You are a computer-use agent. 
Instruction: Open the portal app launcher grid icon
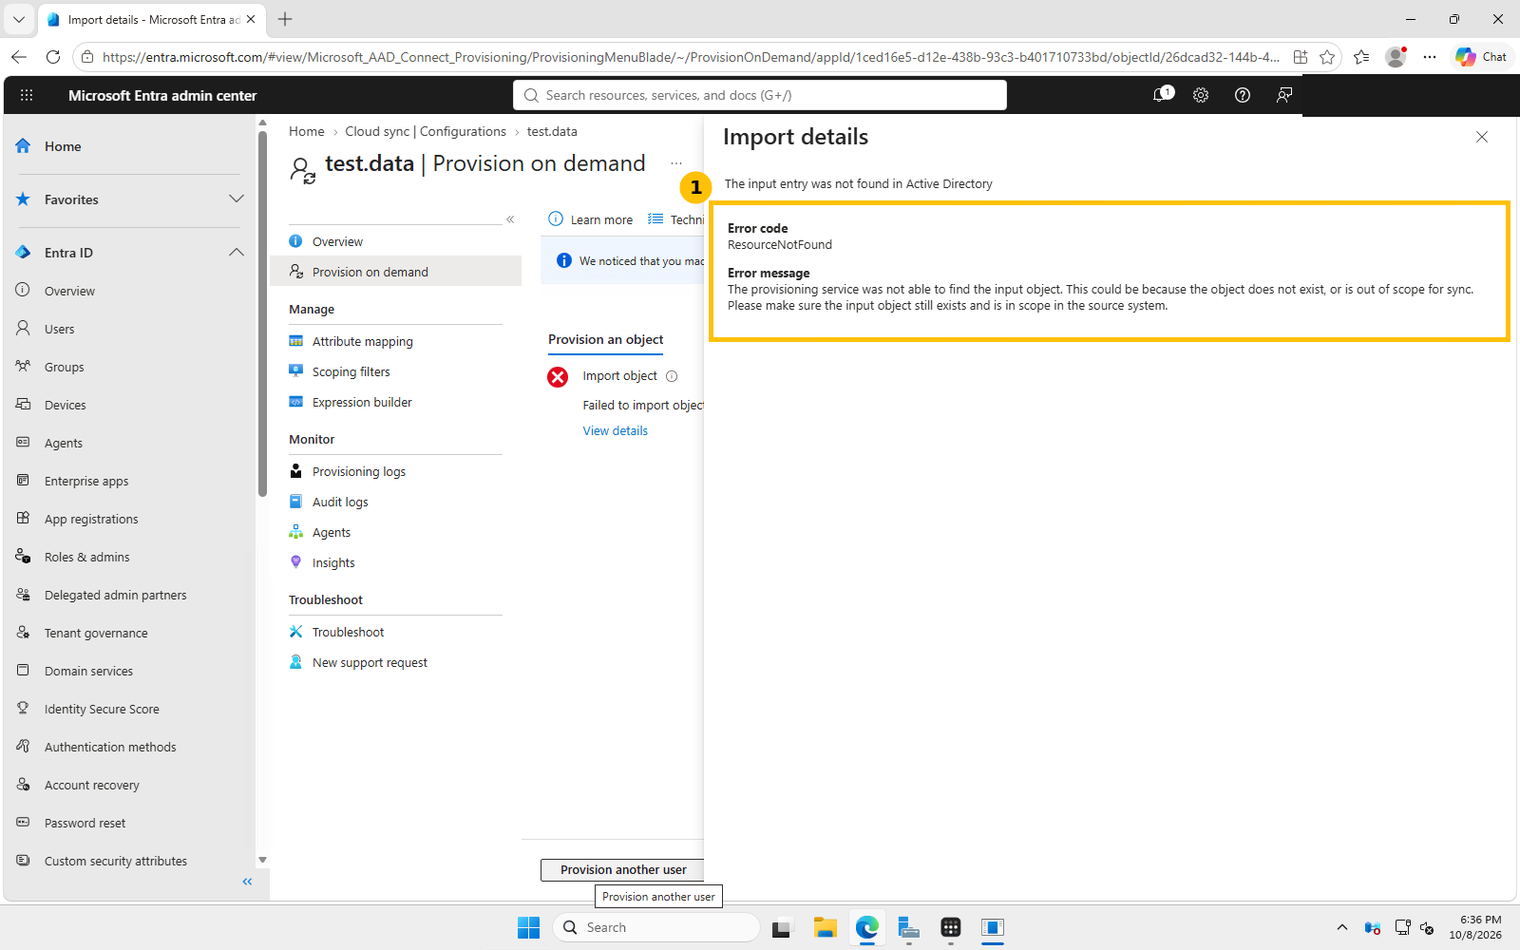pos(27,95)
